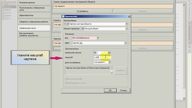Click the количество листов value field
Screen dimensions: 192x108
(x=102, y=52)
